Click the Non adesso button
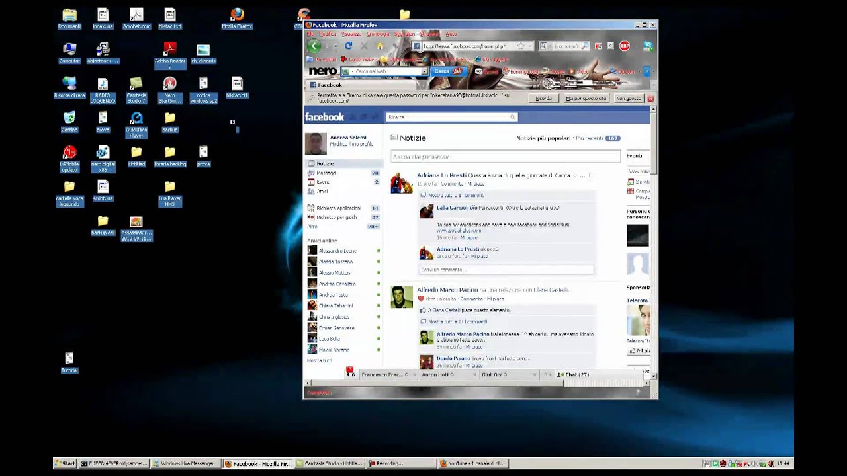847x476 pixels. tap(629, 99)
